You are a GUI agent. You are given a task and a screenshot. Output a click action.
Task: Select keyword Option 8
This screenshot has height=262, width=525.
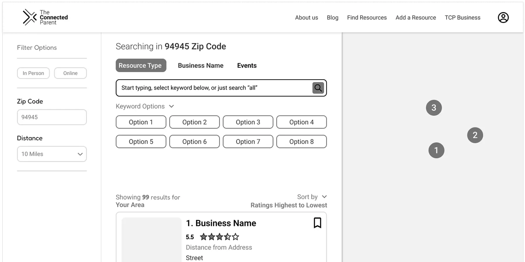coord(302,141)
